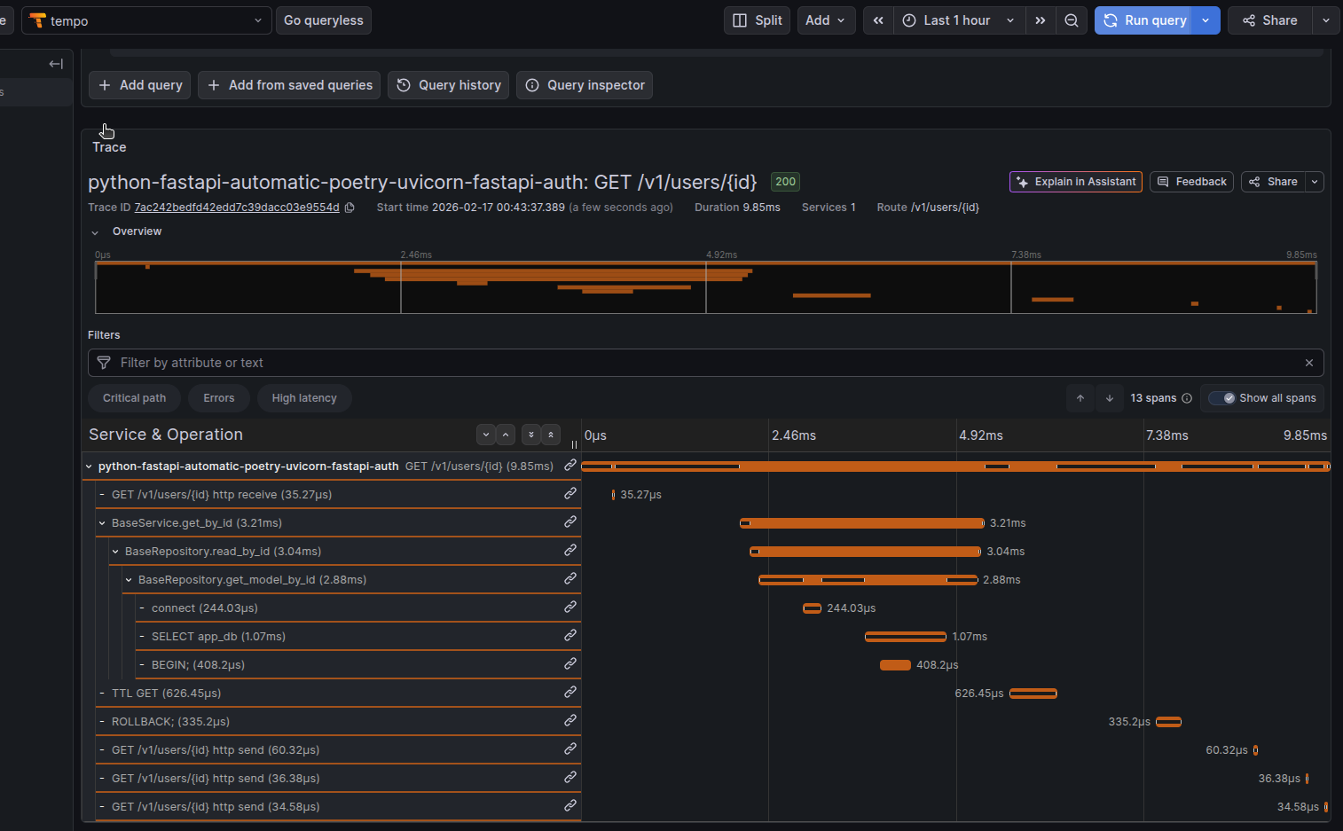Screen dimensions: 1343x831
Task: Open the Add menu in the top toolbar
Action: [825, 20]
